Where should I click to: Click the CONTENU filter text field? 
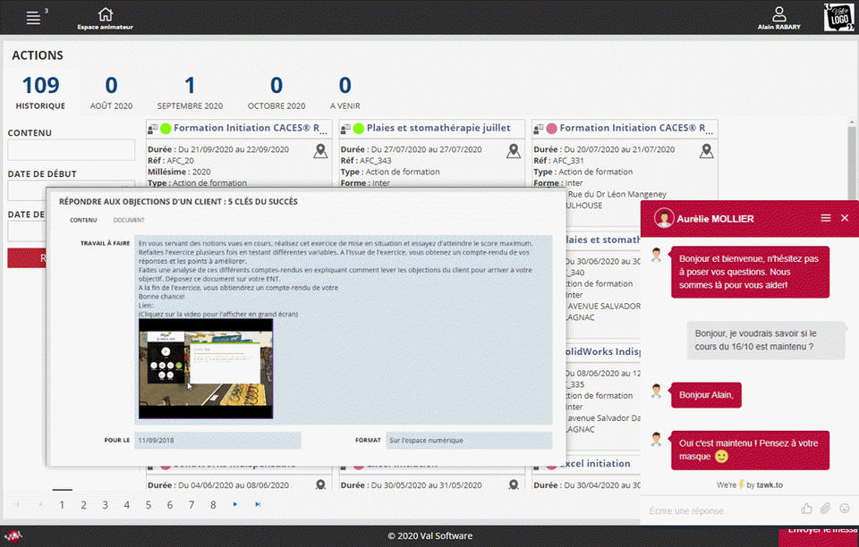pos(72,150)
